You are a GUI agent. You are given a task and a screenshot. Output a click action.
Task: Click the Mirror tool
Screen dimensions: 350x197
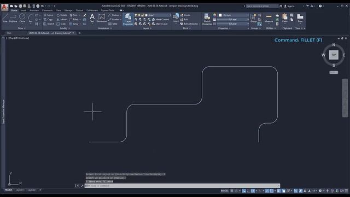pyautogui.click(x=62, y=20)
